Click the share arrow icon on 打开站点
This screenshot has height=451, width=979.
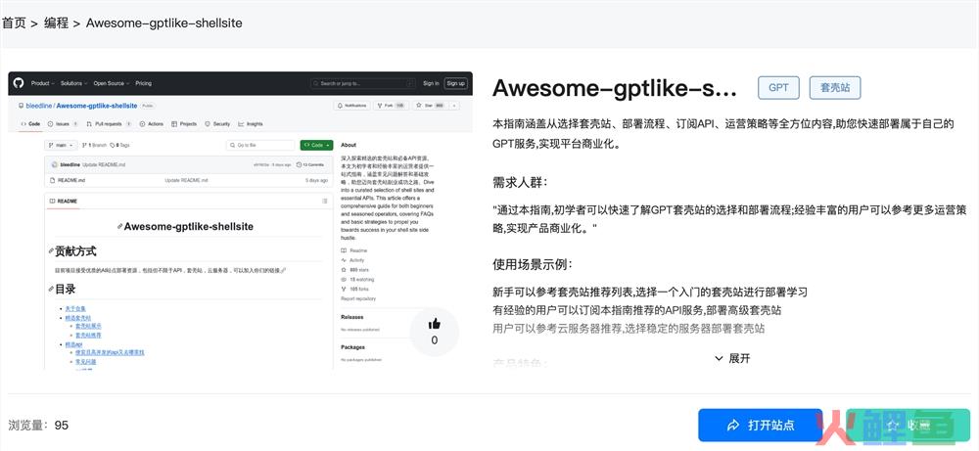pos(732,426)
